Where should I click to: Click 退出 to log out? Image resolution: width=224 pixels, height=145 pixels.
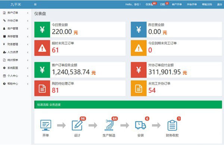(x=220, y=4)
